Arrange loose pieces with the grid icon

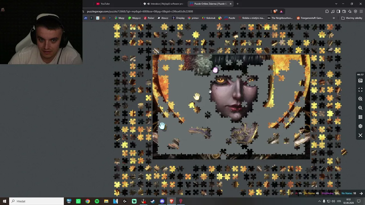360,117
